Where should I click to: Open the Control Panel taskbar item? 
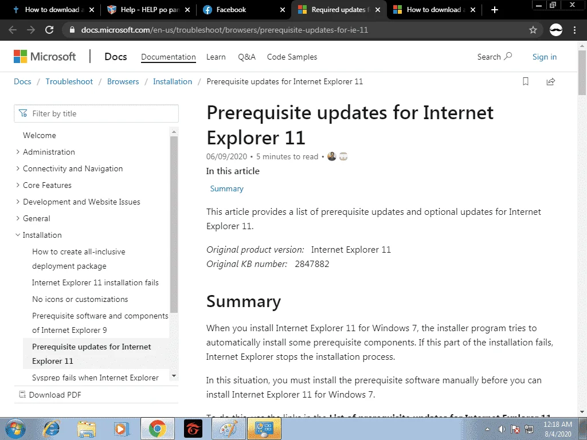(x=264, y=429)
